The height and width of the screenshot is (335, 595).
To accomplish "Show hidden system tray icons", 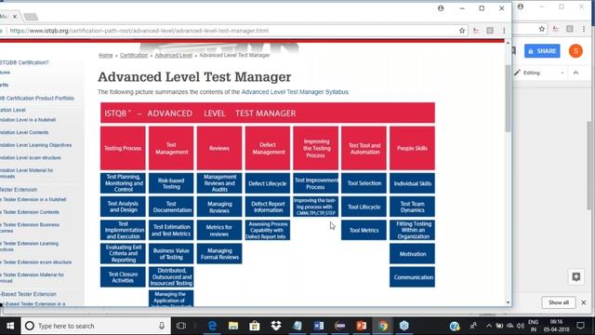I will [x=489, y=326].
